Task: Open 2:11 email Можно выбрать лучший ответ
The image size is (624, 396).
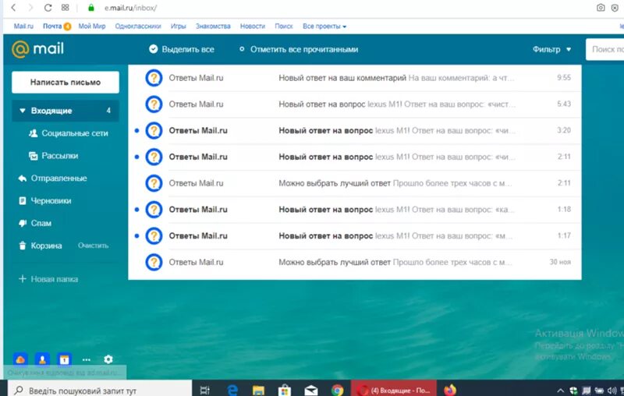Action: 355,183
